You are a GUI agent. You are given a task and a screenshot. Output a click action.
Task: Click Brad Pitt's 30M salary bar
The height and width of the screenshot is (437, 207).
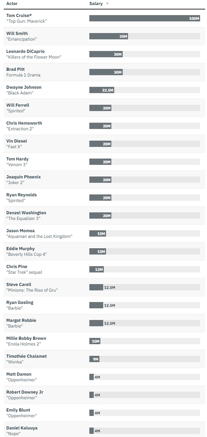pos(106,72)
